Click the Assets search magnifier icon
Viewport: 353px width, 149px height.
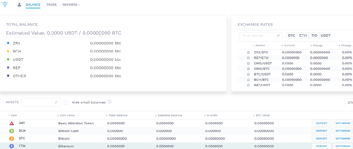coord(56,103)
